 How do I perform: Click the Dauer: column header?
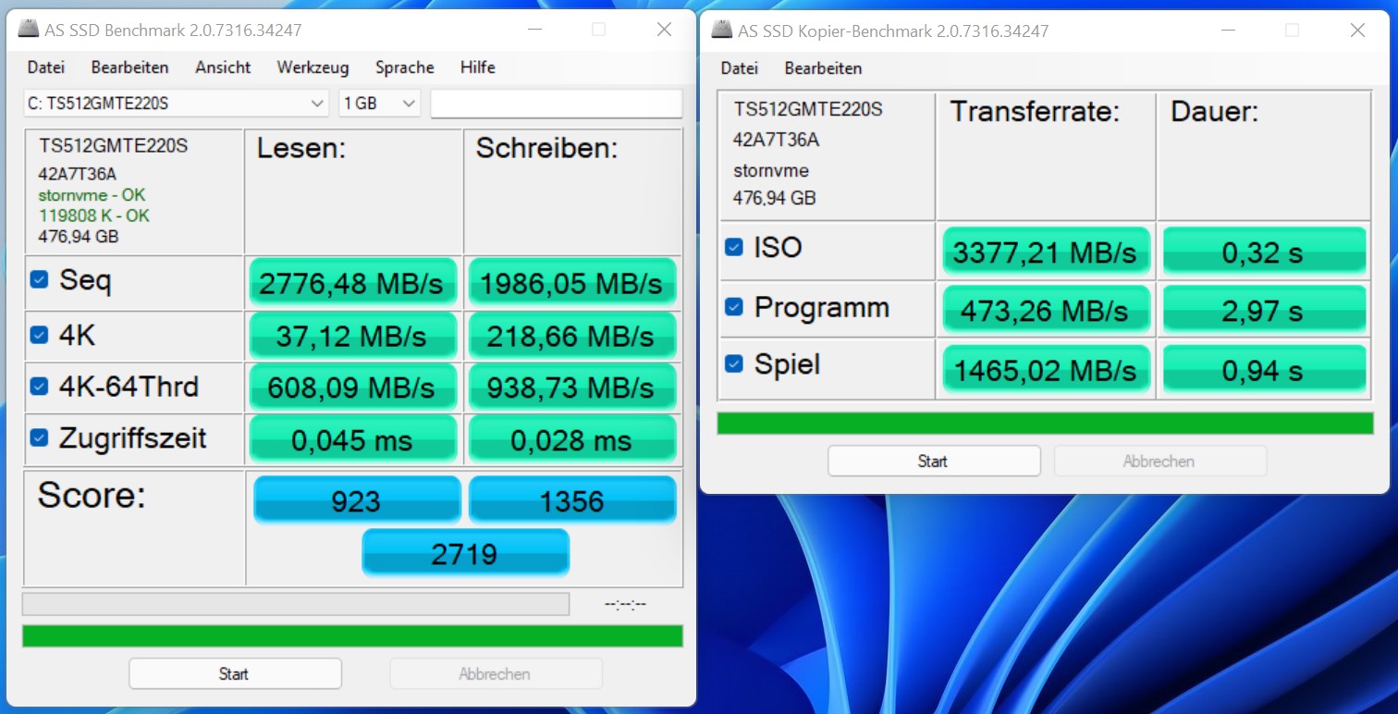[x=1214, y=112]
